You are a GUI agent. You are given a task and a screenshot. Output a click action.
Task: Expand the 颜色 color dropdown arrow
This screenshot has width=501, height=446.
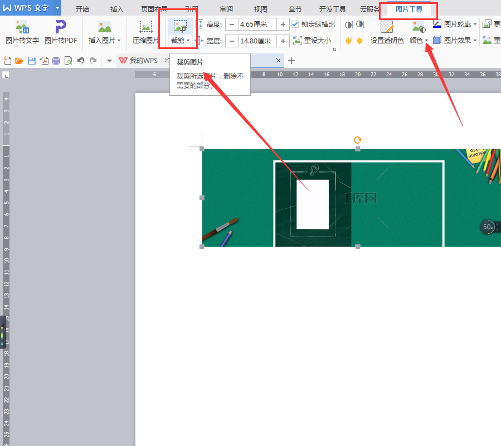pyautogui.click(x=426, y=41)
